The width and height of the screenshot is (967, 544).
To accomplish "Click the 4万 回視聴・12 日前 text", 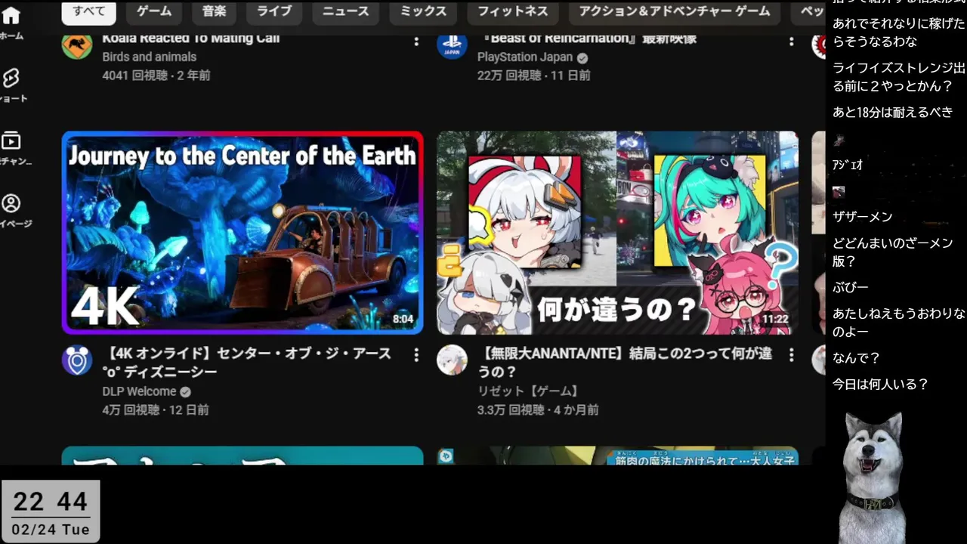I will pos(156,410).
